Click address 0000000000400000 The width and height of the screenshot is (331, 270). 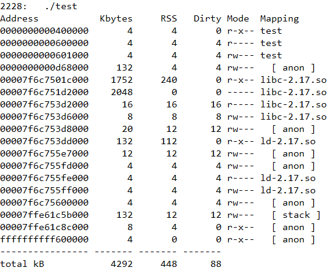click(x=44, y=31)
